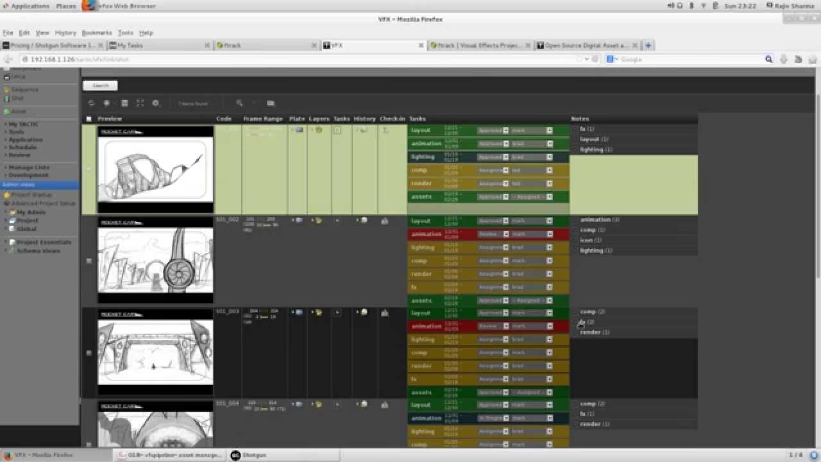Screen dimensions: 821x462
Task: Open the Sequence link in the sidebar
Action: (24, 90)
